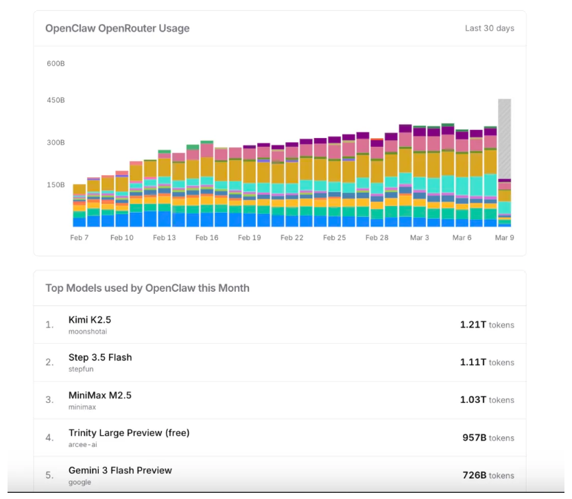
Task: Open the stepfun provider link
Action: [82, 369]
